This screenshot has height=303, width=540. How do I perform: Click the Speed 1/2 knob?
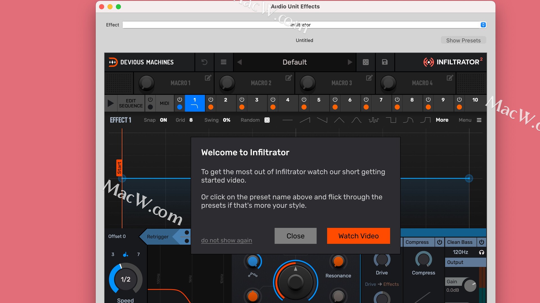(125, 279)
